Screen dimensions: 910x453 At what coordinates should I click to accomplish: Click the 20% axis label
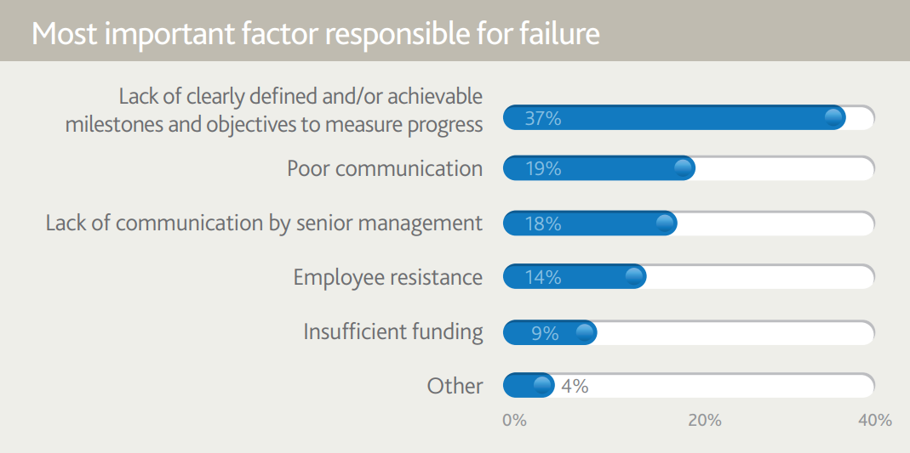[x=705, y=420]
